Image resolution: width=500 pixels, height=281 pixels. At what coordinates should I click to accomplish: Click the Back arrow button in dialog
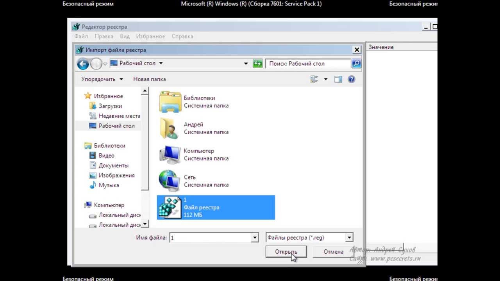pos(83,64)
